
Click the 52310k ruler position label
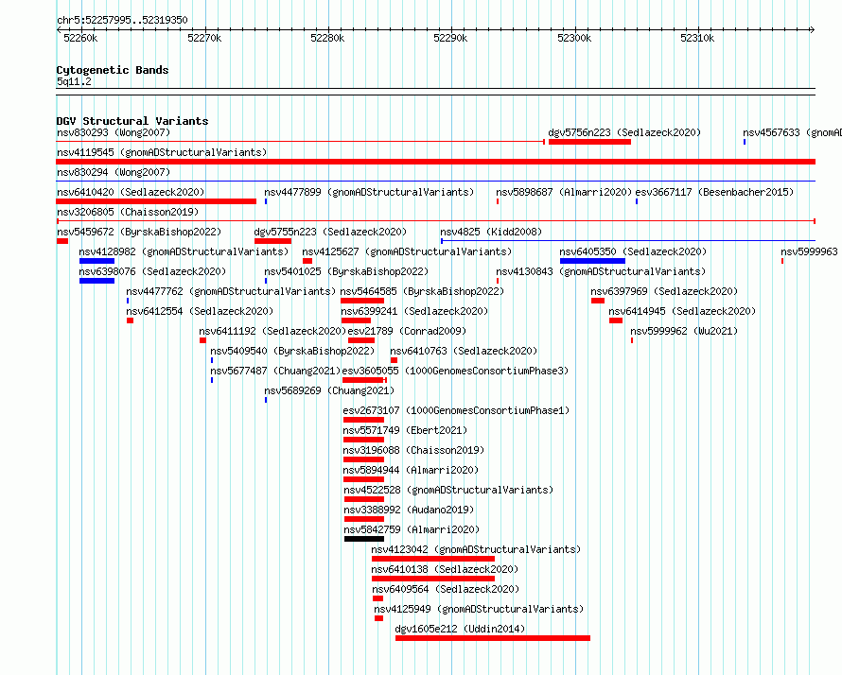(697, 38)
